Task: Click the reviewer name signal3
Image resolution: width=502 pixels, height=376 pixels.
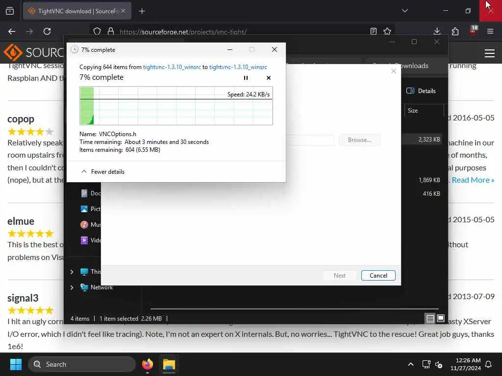Action: point(23,298)
